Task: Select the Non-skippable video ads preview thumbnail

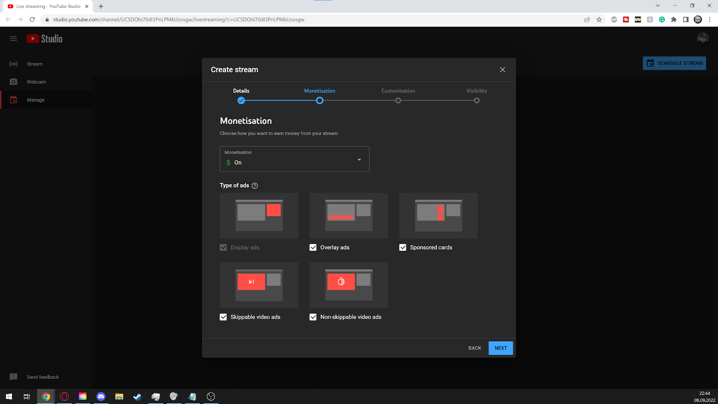Action: [349, 285]
